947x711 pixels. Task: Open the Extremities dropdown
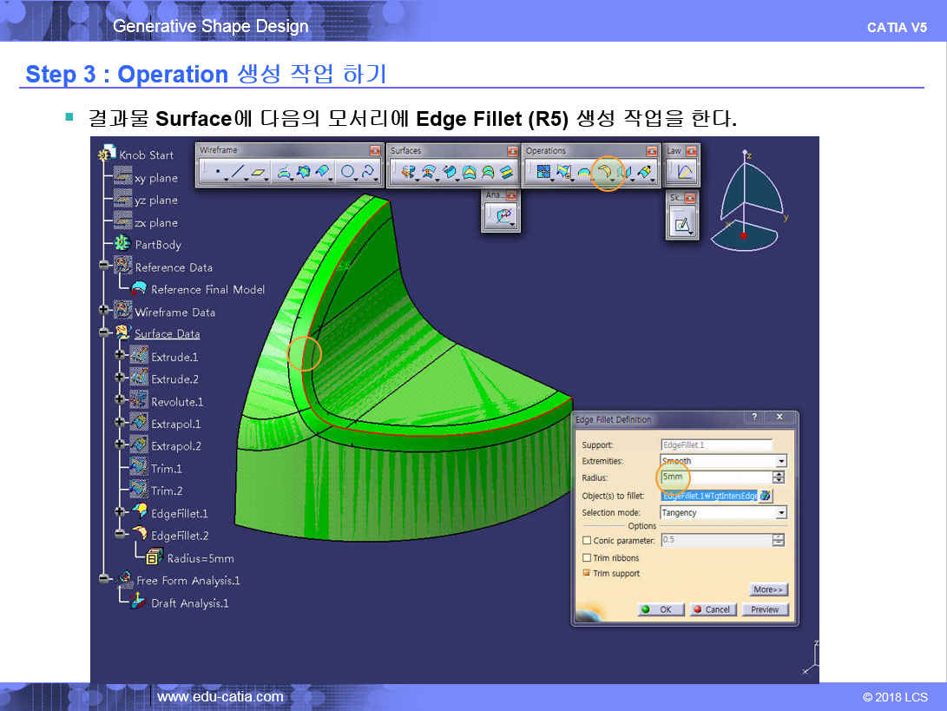(781, 462)
